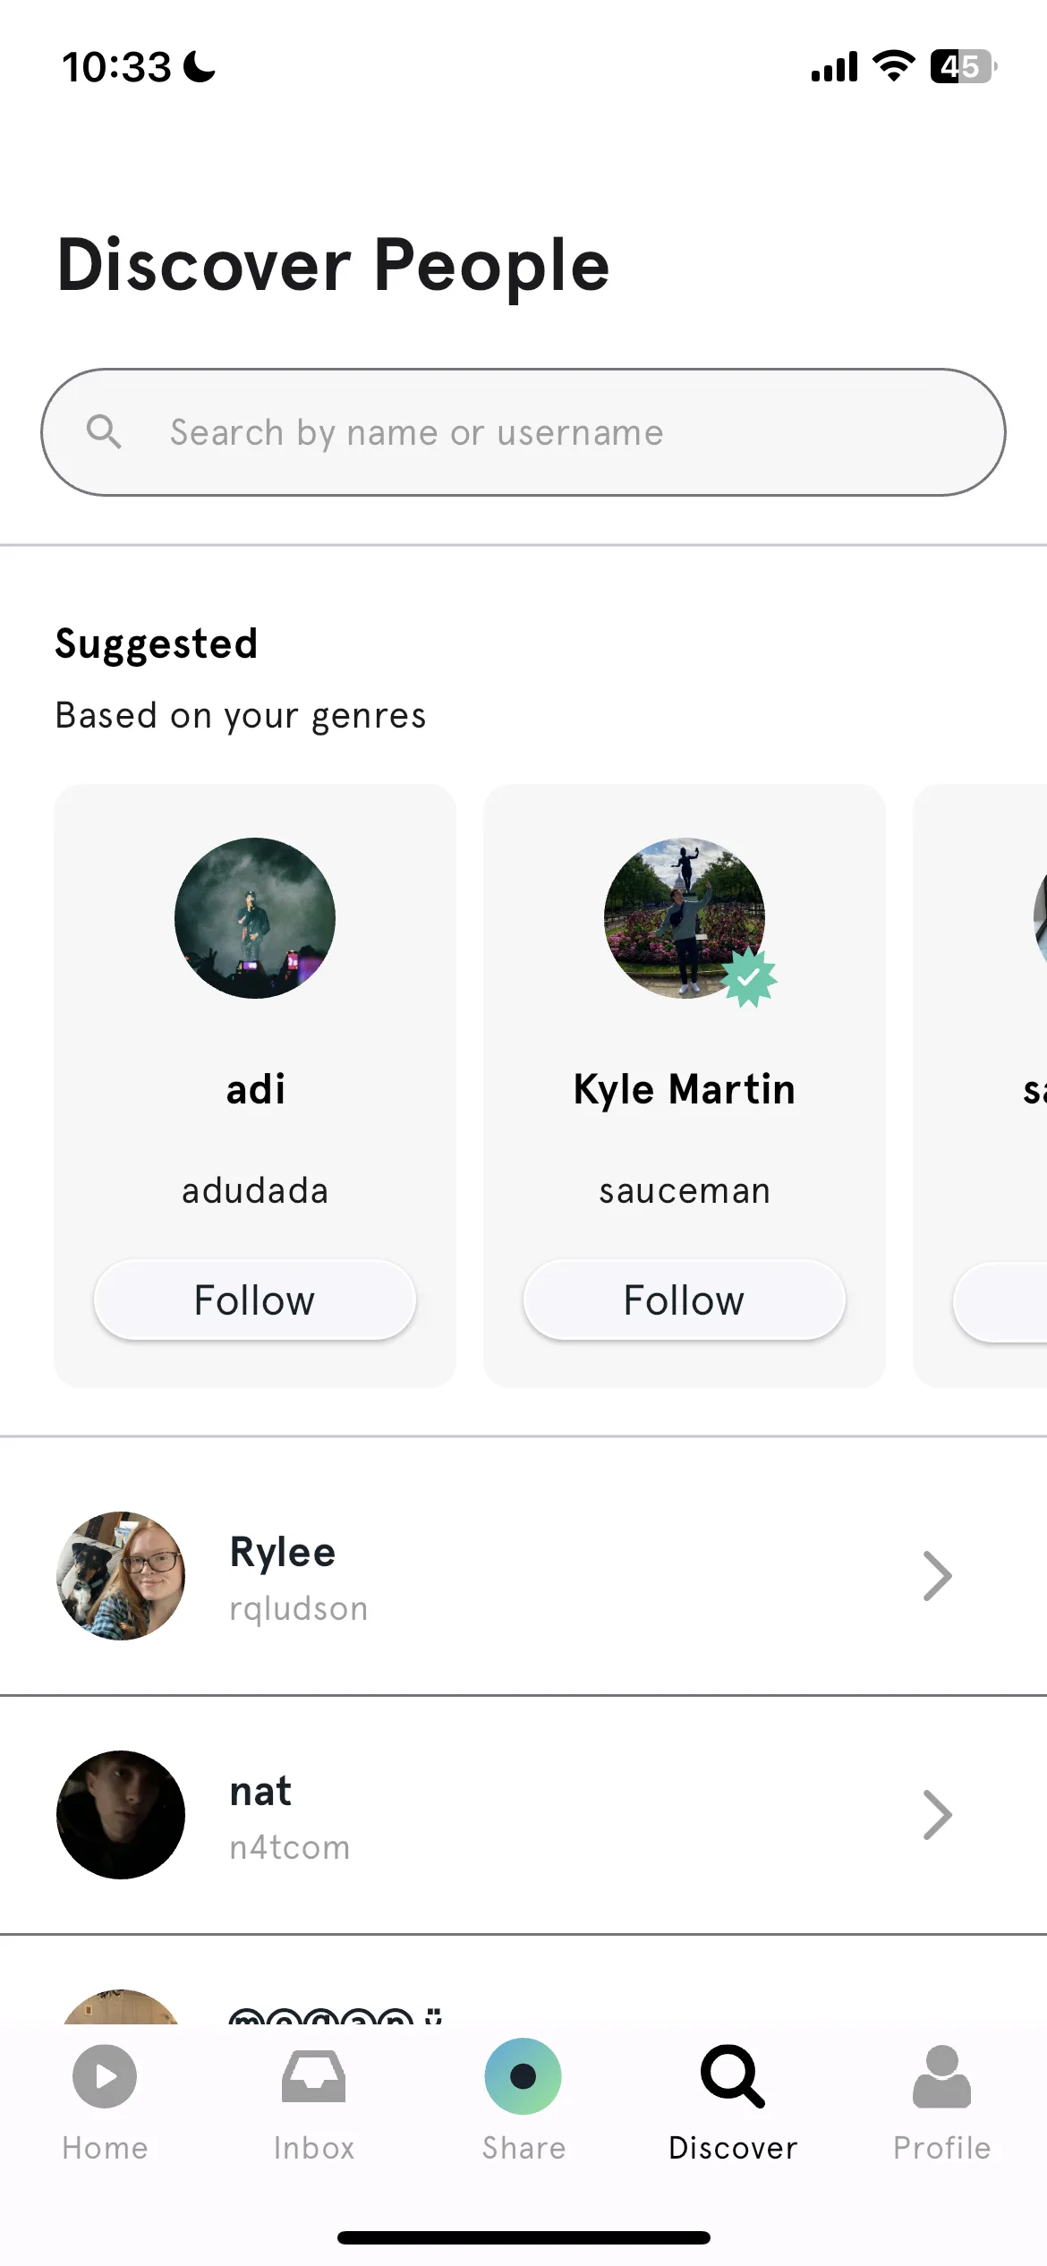Open the Inbox tray icon
The image size is (1047, 2266).
point(314,2076)
